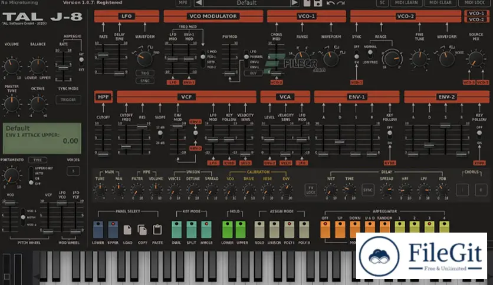The width and height of the screenshot is (493, 285).
Task: Go to the next preset arrow
Action: click(x=294, y=3)
